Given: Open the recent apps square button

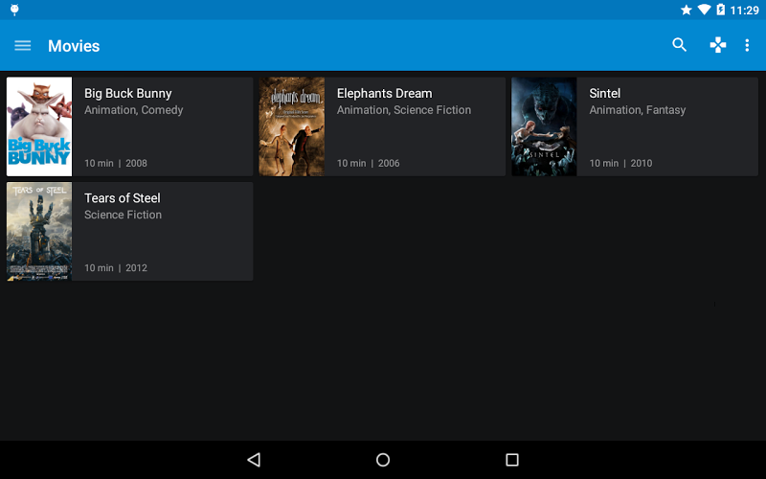Looking at the screenshot, I should (x=511, y=460).
